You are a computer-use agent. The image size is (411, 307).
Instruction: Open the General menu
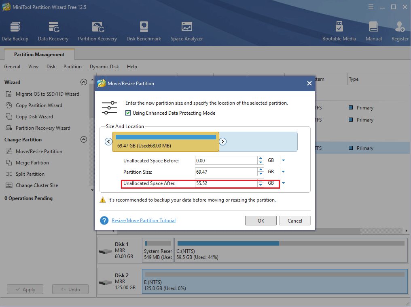click(x=12, y=67)
